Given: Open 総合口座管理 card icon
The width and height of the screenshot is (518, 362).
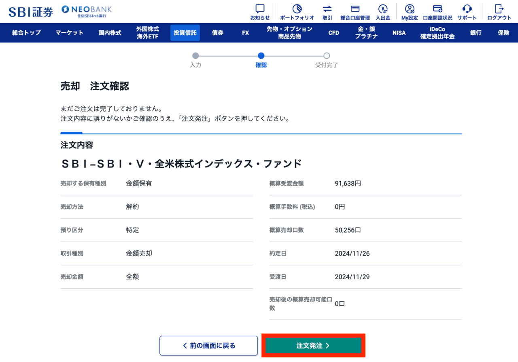Looking at the screenshot, I should [355, 12].
